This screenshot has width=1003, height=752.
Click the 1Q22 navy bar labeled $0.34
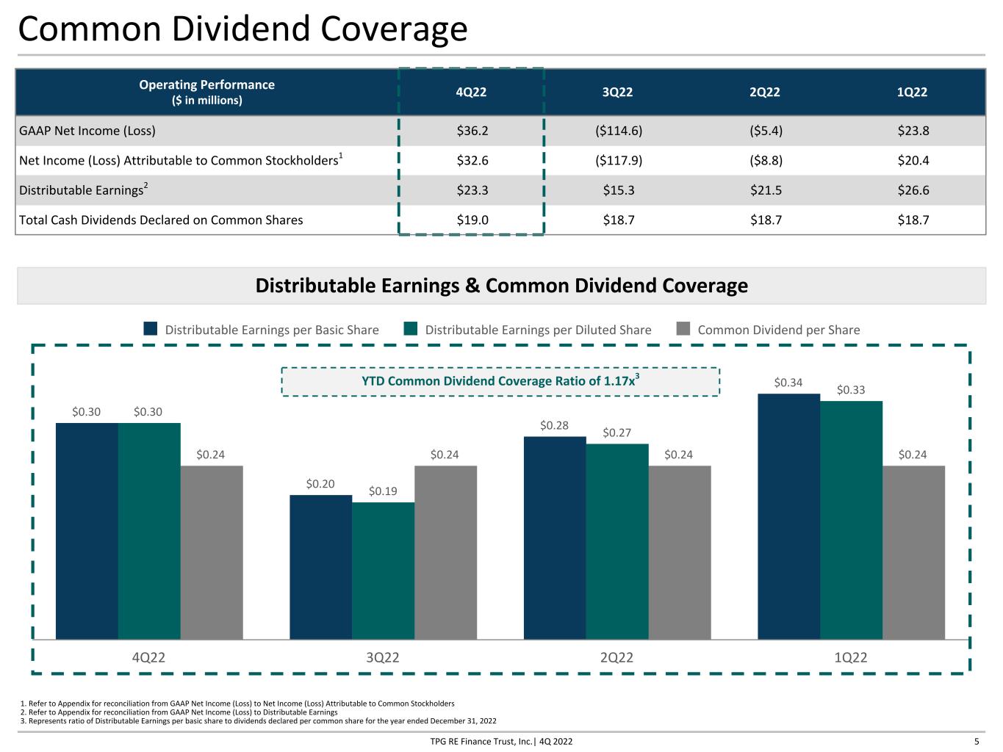coord(788,516)
